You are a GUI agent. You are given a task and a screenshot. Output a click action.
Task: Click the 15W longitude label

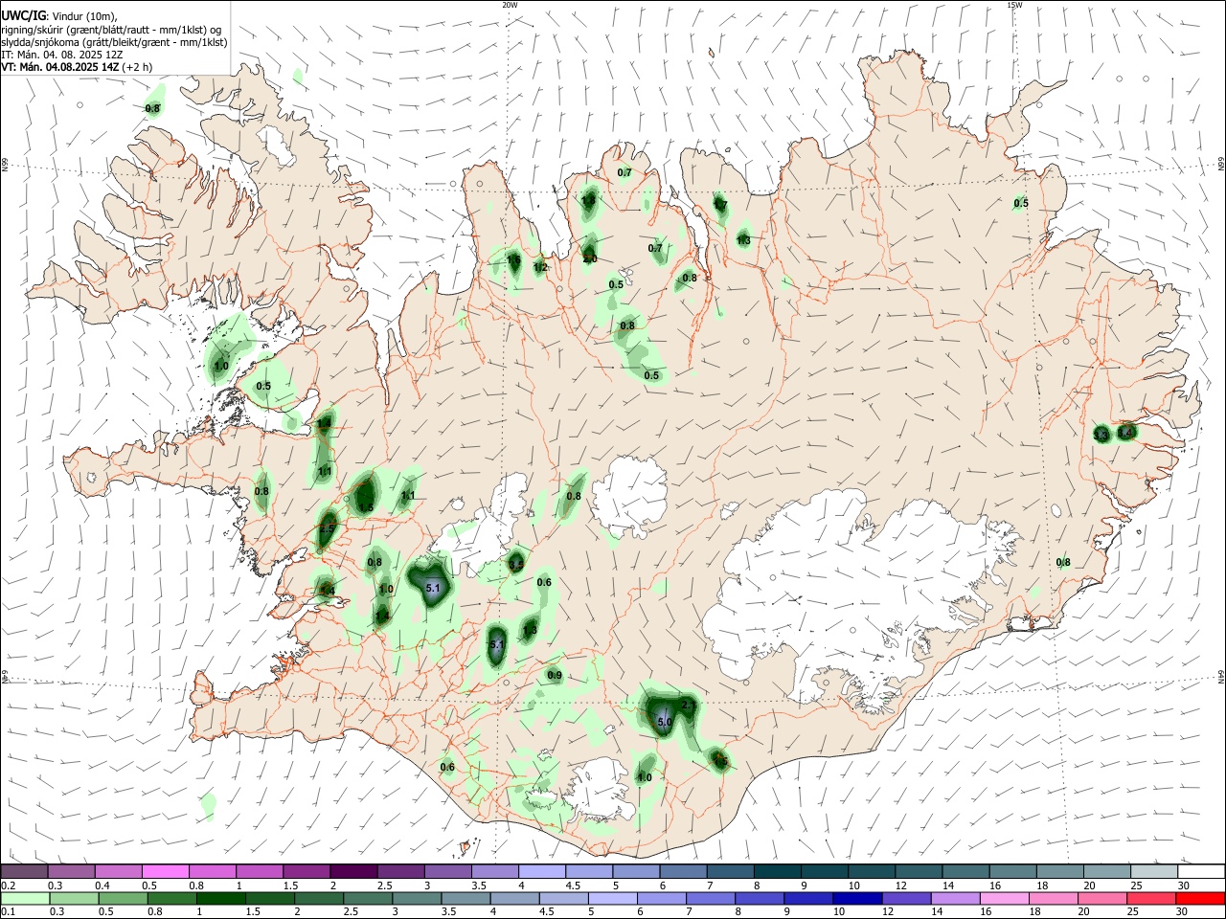[1014, 5]
